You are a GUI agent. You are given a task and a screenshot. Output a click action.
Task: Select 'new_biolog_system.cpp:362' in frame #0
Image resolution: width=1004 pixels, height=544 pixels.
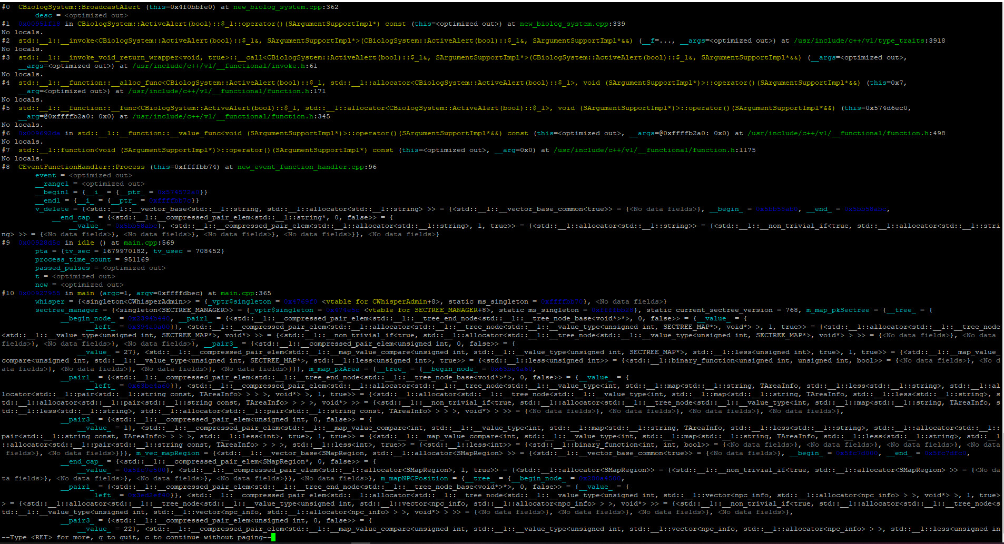click(x=286, y=7)
